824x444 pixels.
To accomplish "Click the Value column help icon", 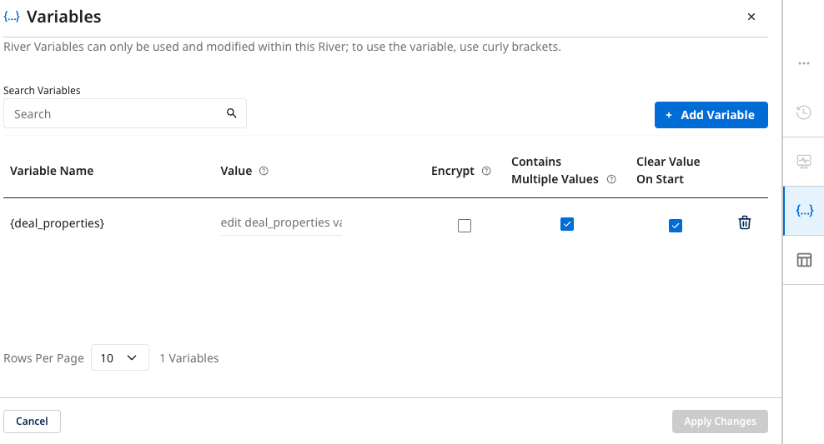I will pyautogui.click(x=264, y=171).
